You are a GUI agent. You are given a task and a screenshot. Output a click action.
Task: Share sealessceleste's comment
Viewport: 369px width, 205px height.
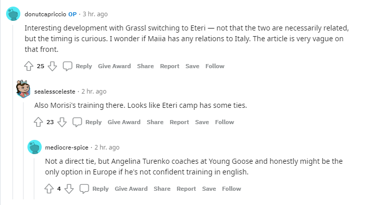(x=155, y=122)
